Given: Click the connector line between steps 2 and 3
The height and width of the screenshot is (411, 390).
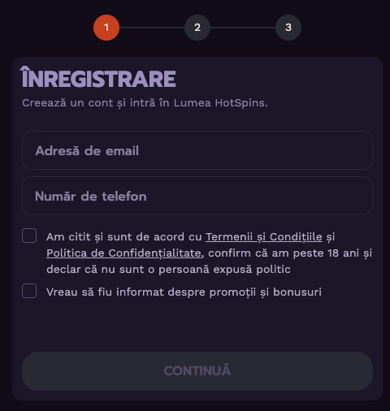Looking at the screenshot, I should [x=243, y=28].
